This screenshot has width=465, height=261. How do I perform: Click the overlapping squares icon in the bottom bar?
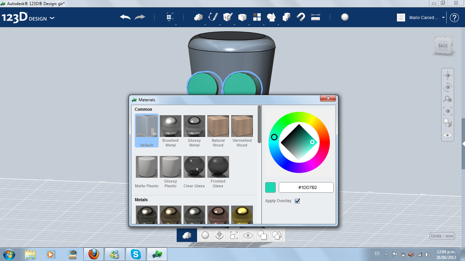[x=262, y=235]
